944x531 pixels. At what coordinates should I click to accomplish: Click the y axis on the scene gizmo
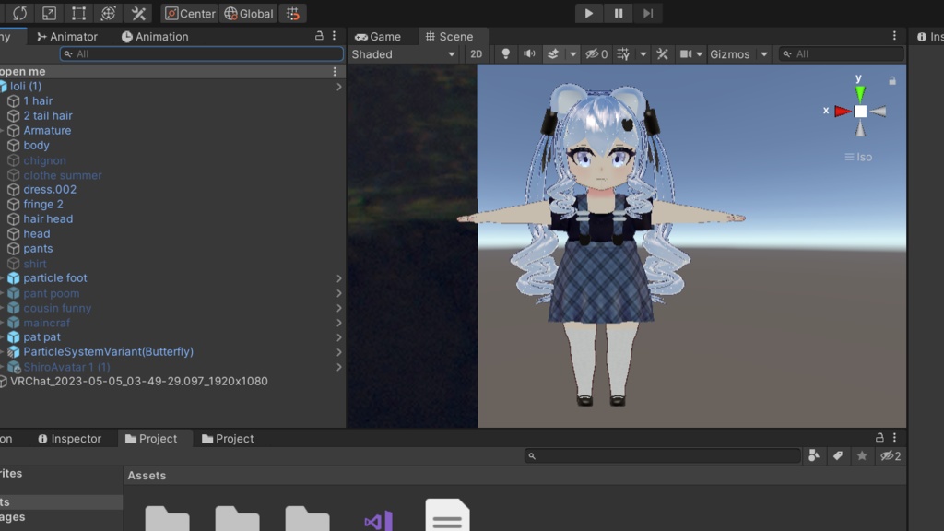coord(860,91)
